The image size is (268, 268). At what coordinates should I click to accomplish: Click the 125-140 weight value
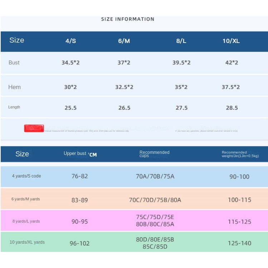coord(239,243)
